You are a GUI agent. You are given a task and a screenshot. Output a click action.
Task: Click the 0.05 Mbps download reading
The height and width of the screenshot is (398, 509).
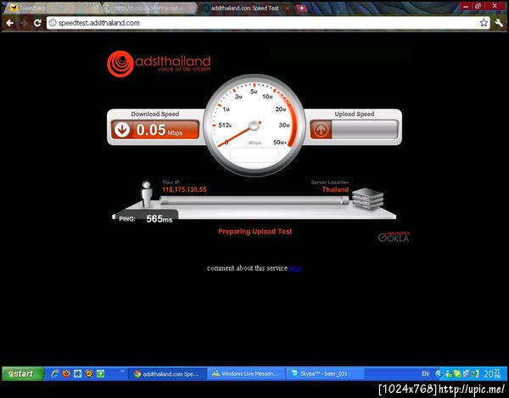[159, 130]
